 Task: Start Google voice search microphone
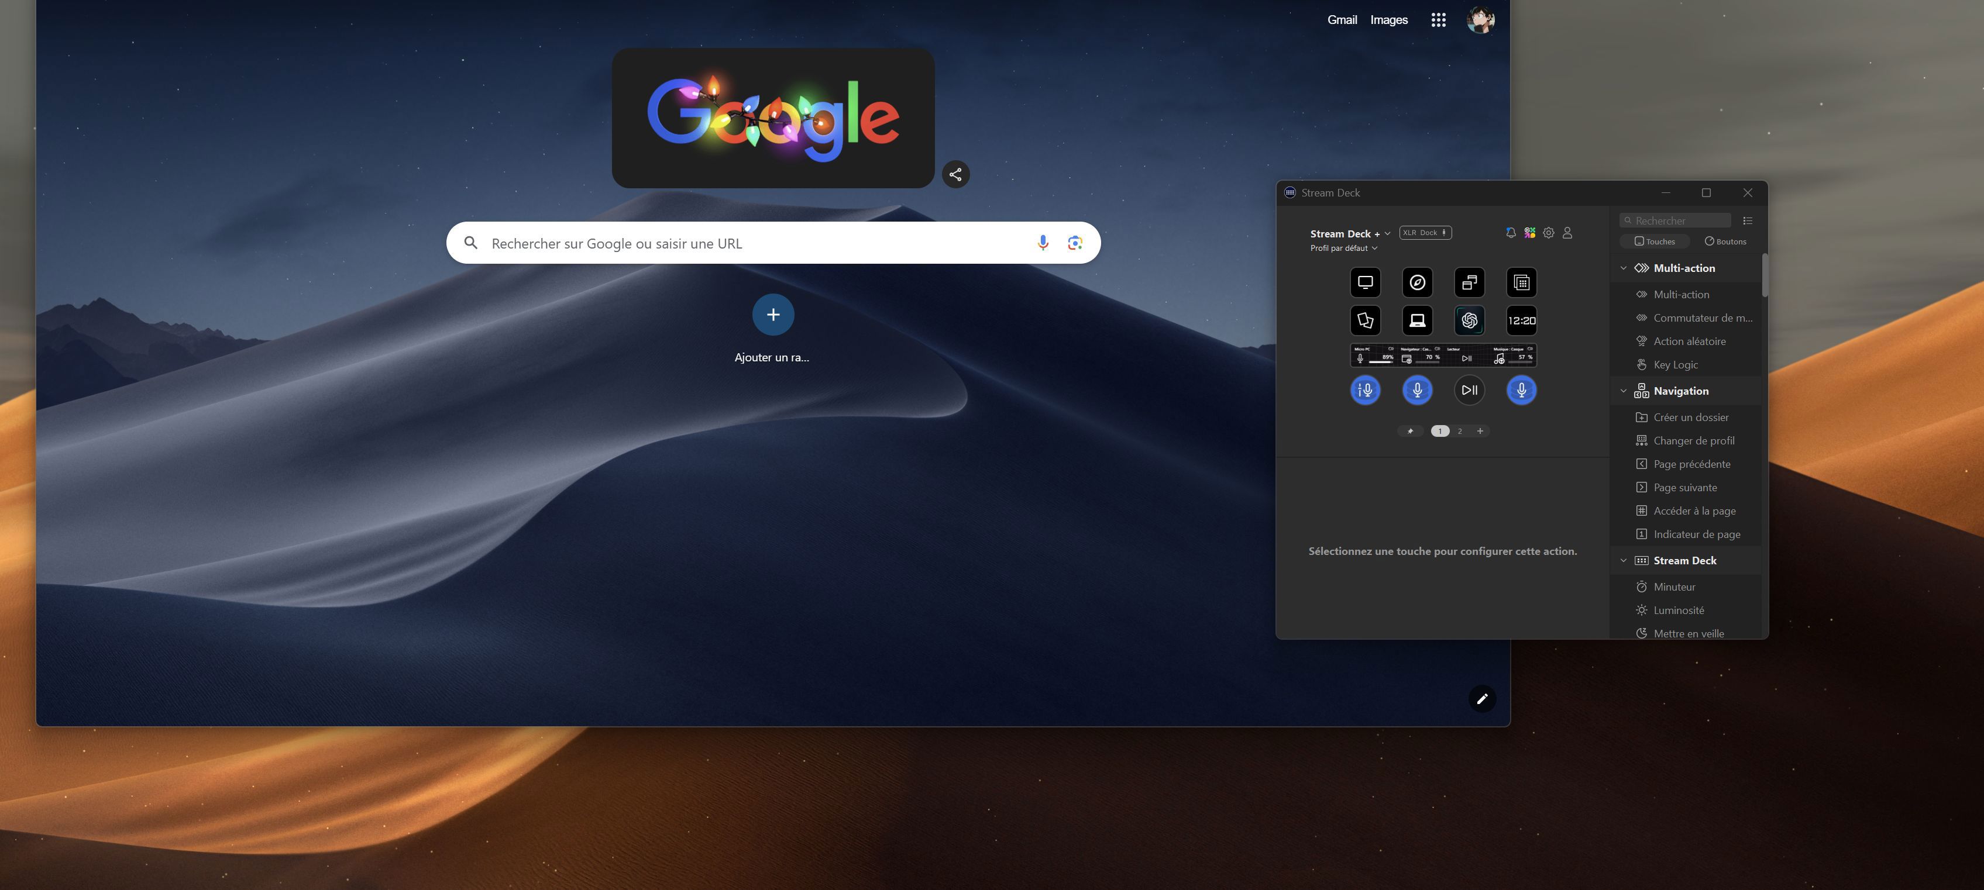[x=1042, y=243]
